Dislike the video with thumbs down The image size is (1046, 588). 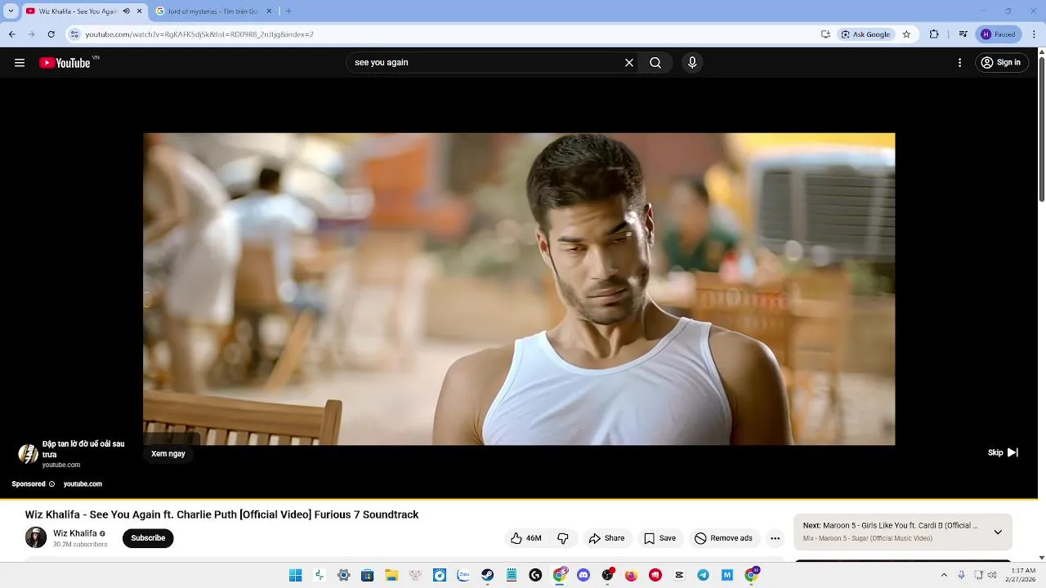click(563, 538)
